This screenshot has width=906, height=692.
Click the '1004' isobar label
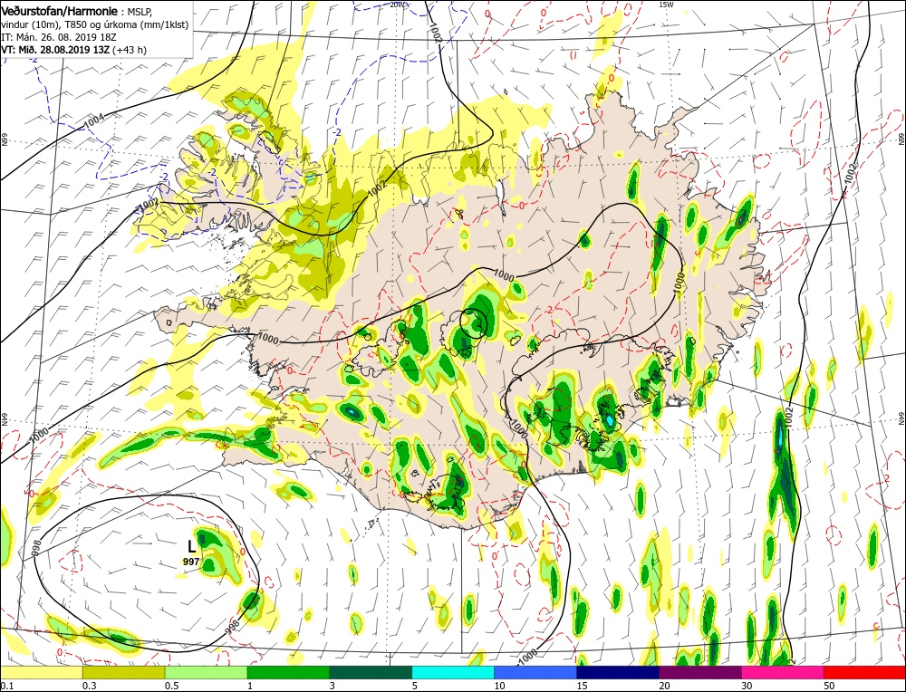pos(94,122)
